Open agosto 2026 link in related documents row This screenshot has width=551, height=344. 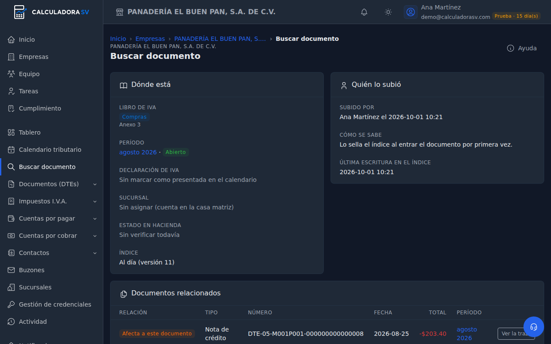467,334
